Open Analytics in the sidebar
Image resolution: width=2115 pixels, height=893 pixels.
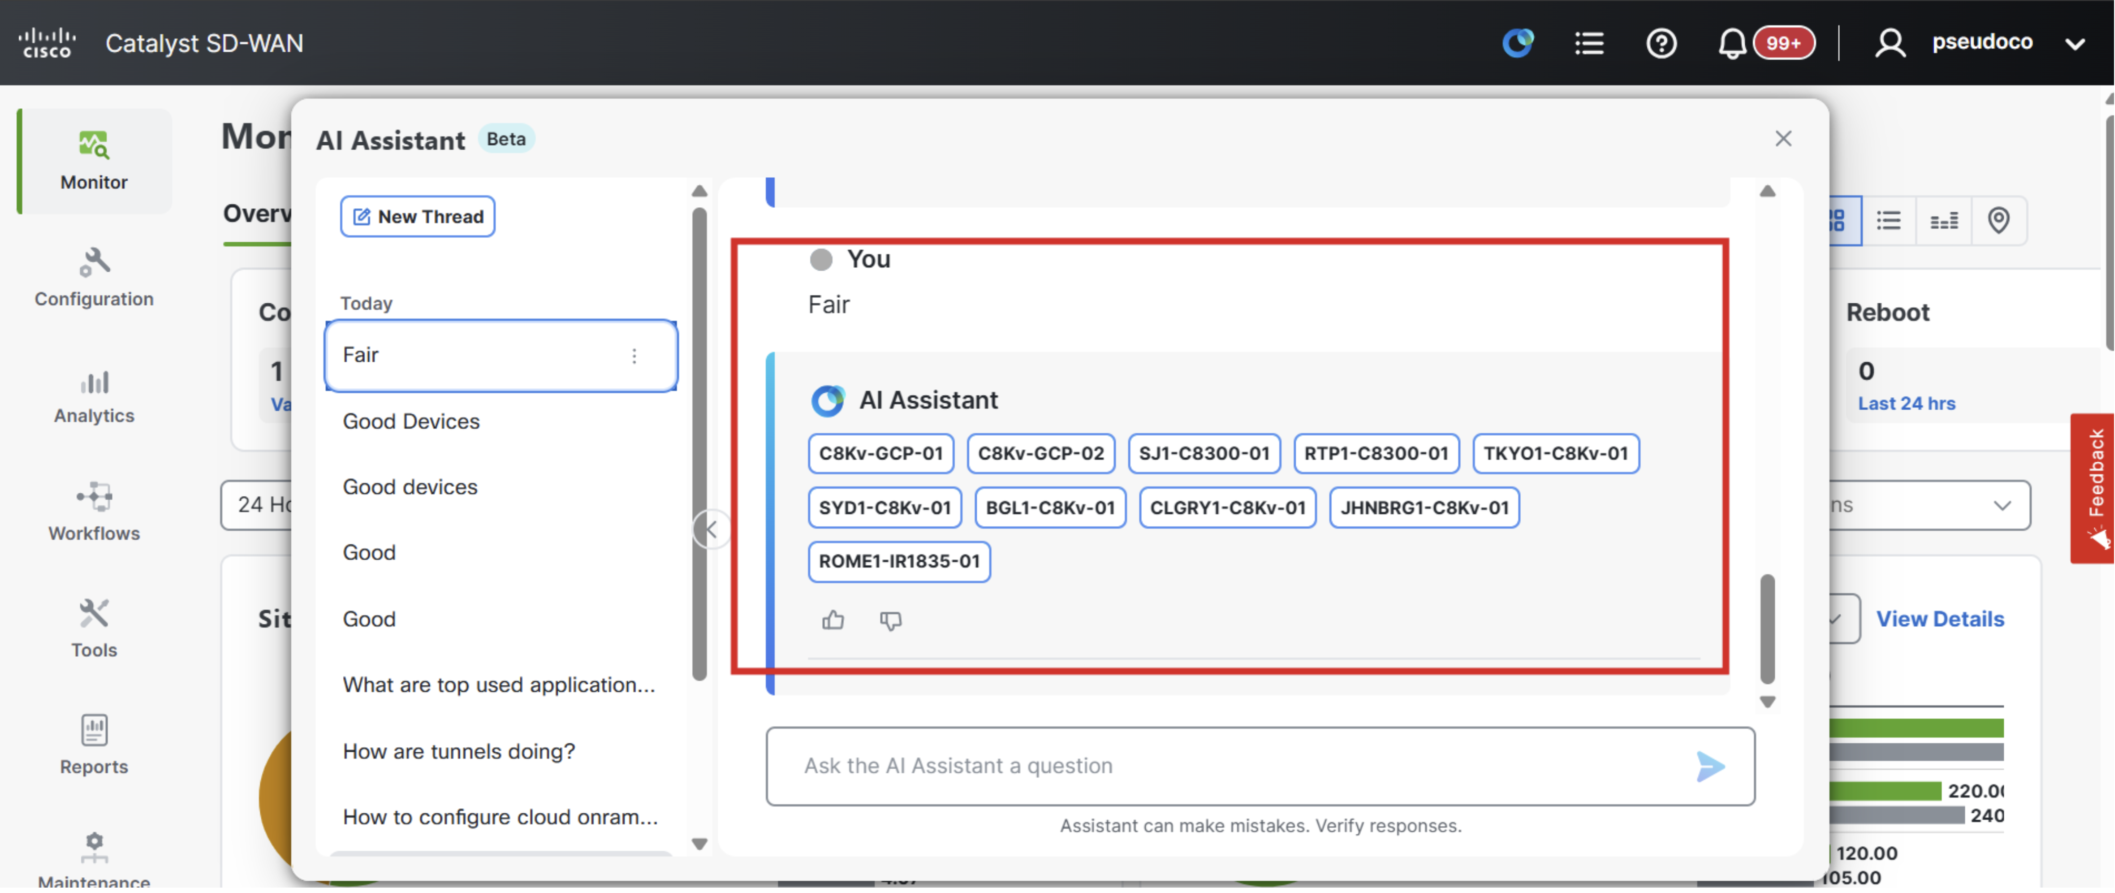(94, 396)
